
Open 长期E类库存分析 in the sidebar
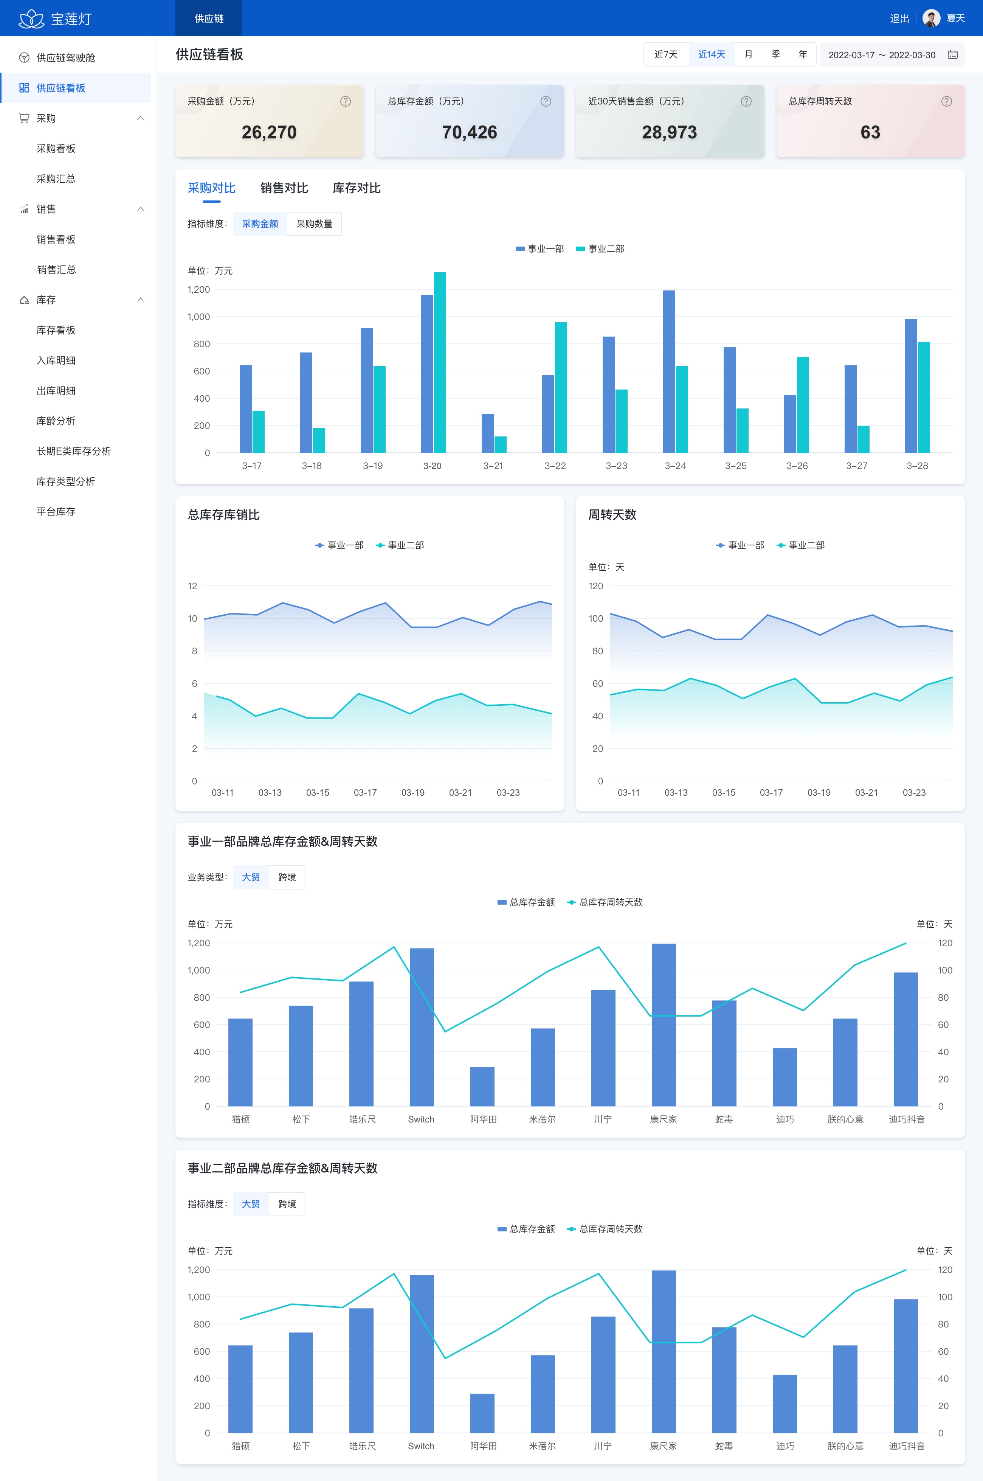(x=76, y=451)
